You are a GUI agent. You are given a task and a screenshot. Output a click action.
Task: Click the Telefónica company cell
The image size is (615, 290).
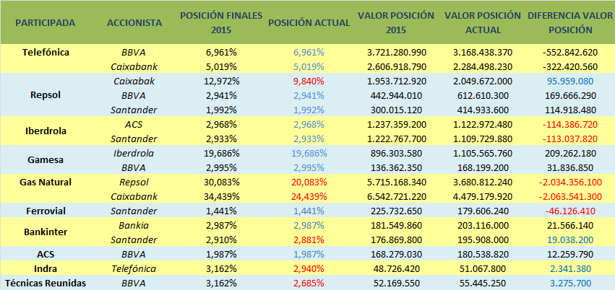tap(45, 53)
